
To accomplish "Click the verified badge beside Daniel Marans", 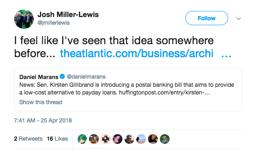I will pyautogui.click(x=62, y=77).
